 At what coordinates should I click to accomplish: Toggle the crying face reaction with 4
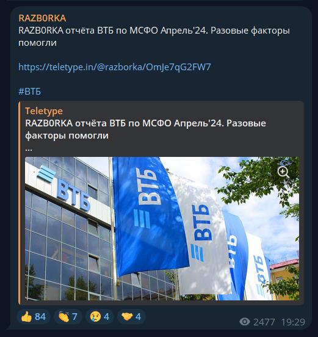pyautogui.click(x=99, y=317)
